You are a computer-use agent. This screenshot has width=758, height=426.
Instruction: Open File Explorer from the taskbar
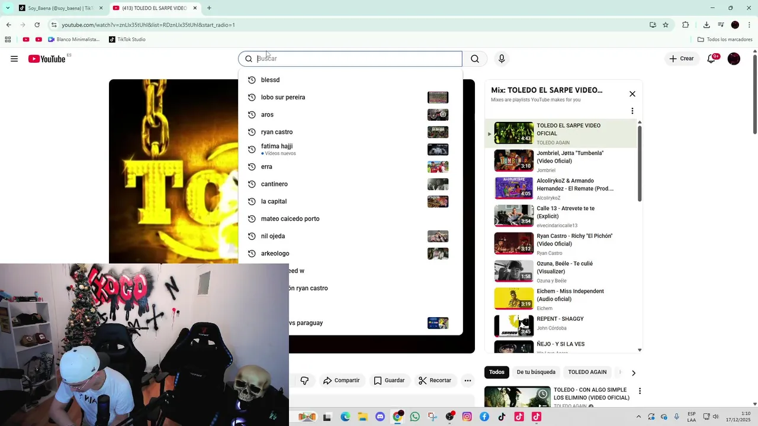click(x=362, y=417)
